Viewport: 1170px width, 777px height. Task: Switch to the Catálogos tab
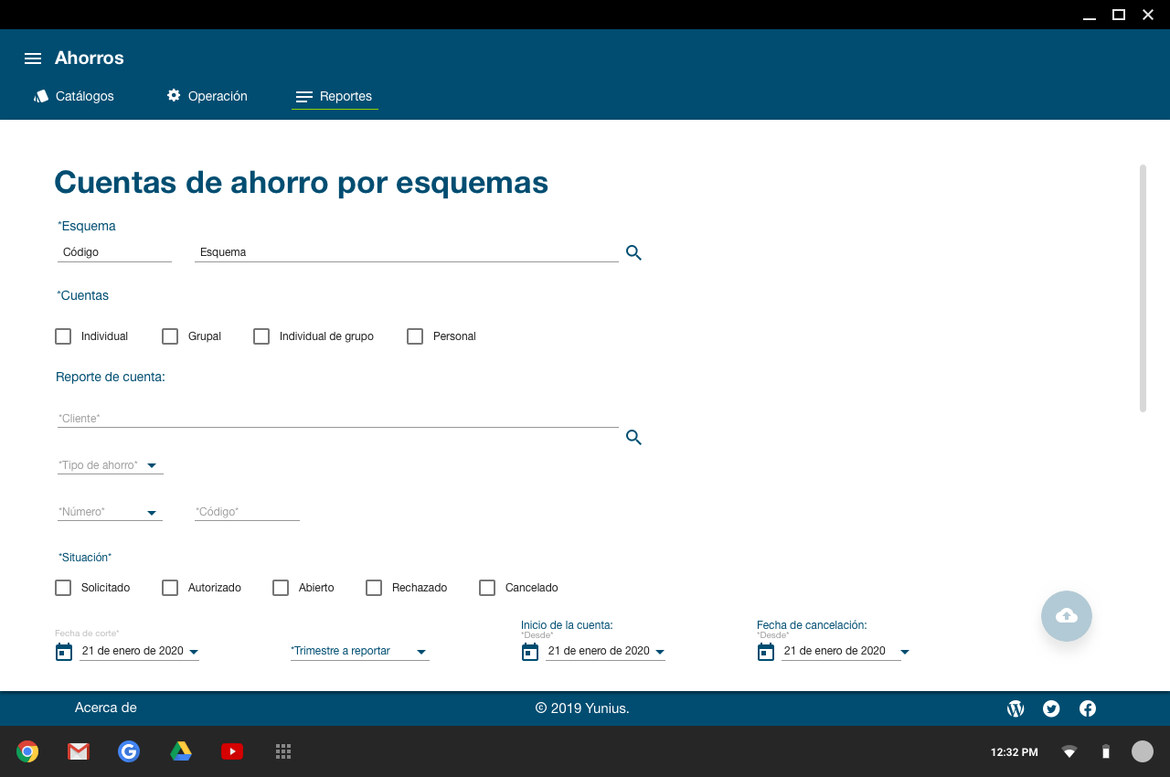pyautogui.click(x=74, y=96)
